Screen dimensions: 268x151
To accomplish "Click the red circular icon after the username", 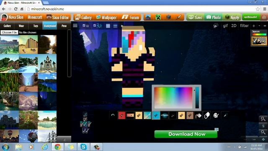I will pyautogui.click(x=264, y=17).
